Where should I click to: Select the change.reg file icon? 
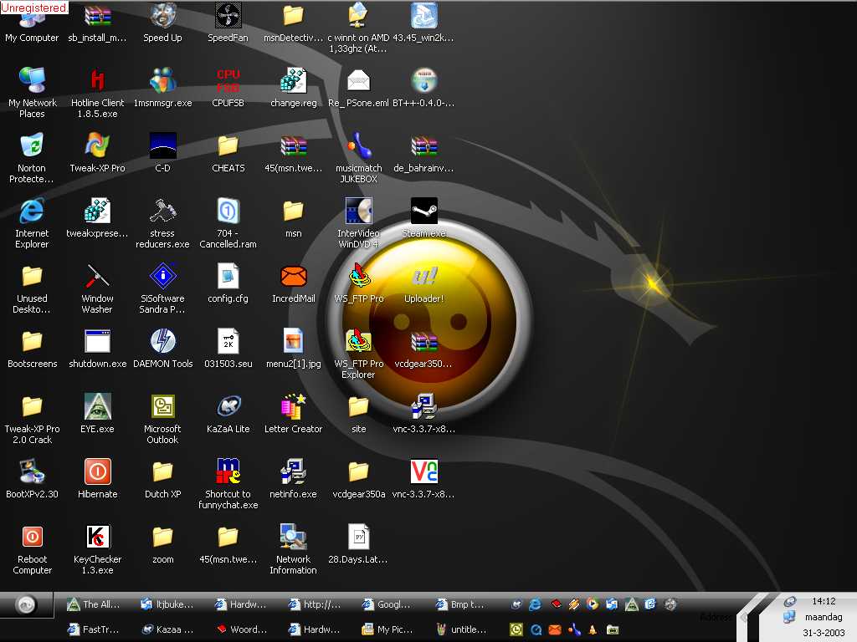293,81
